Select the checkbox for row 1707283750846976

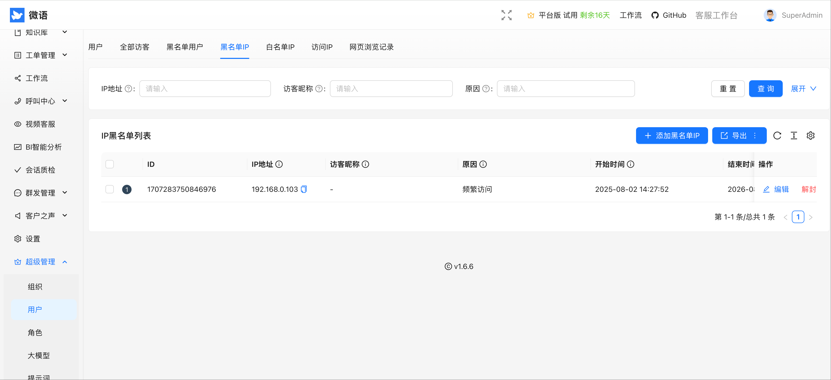110,189
